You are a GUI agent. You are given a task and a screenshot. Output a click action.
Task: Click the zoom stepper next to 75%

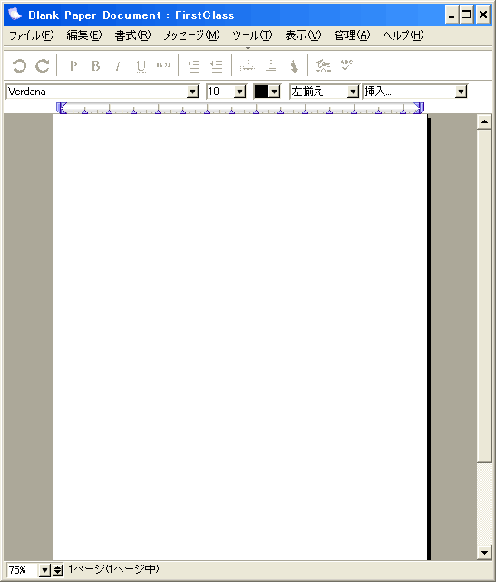pyautogui.click(x=57, y=569)
